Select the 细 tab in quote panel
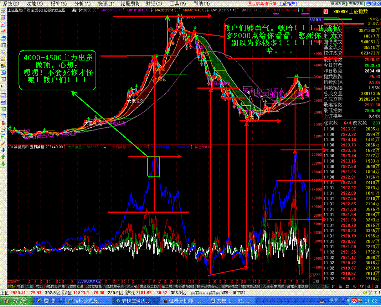Screen dimensions: 381x307 pos(340,286)
